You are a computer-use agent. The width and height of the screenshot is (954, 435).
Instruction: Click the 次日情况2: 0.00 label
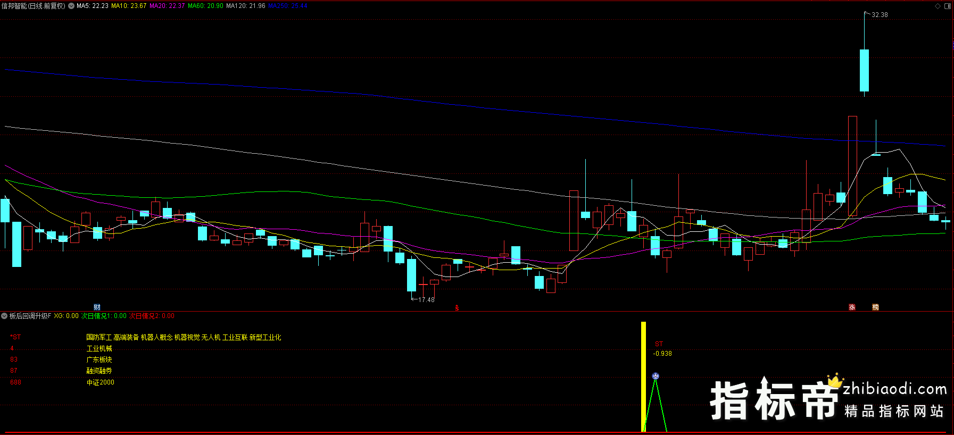(x=152, y=316)
